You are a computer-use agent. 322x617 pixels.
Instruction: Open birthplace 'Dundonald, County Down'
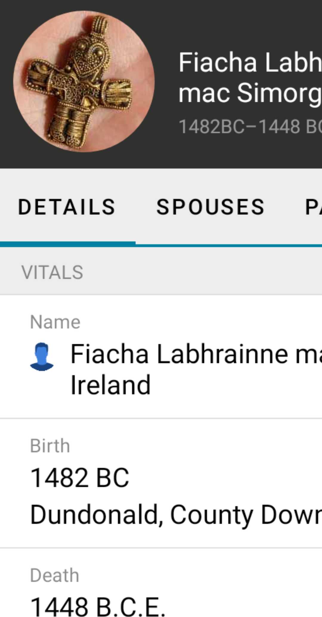(176, 515)
